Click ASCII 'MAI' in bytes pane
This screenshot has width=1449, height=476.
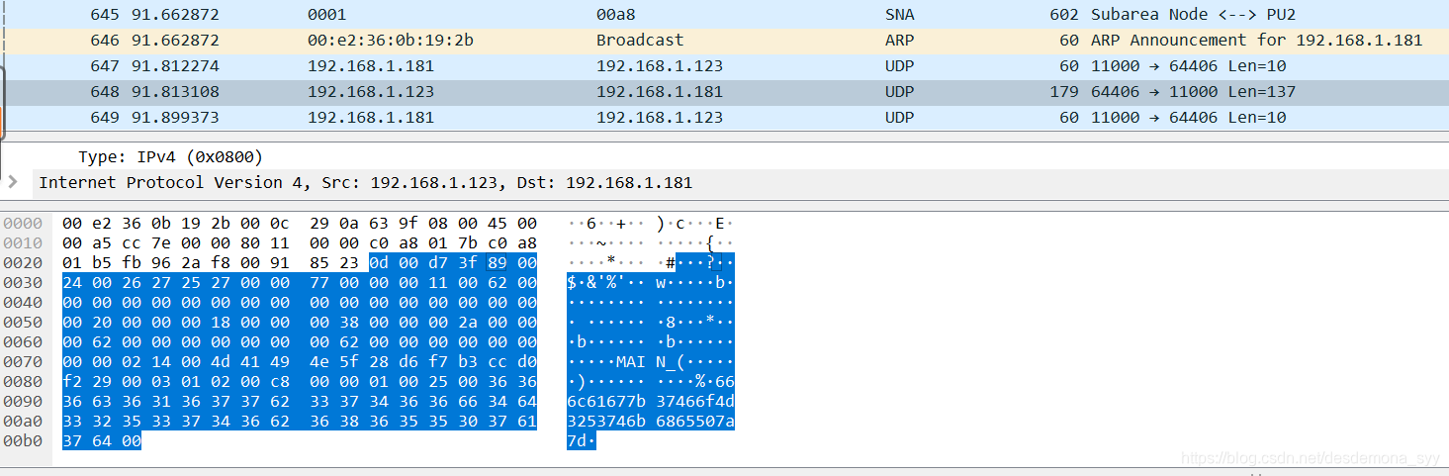click(631, 362)
